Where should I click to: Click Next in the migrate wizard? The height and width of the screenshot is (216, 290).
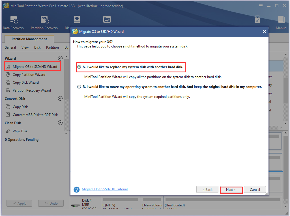coord(231,190)
